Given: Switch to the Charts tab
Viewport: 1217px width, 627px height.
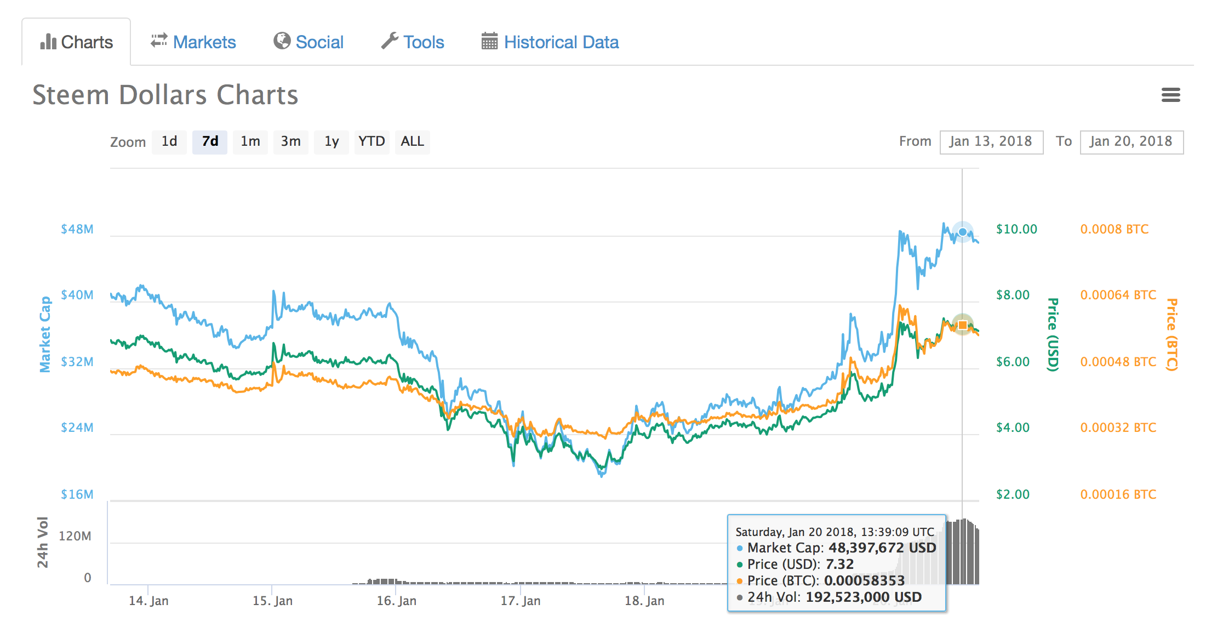Looking at the screenshot, I should click(x=76, y=42).
